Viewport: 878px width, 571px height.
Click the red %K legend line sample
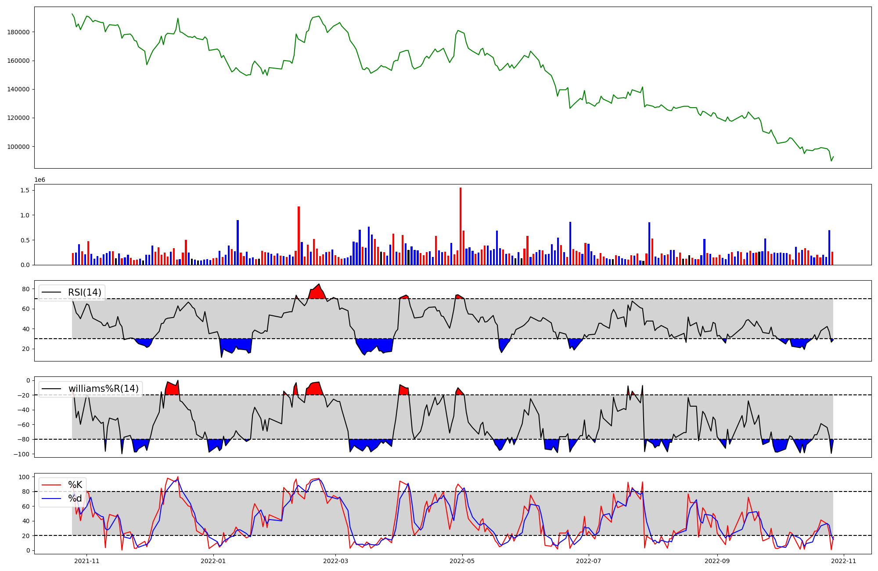(x=51, y=485)
